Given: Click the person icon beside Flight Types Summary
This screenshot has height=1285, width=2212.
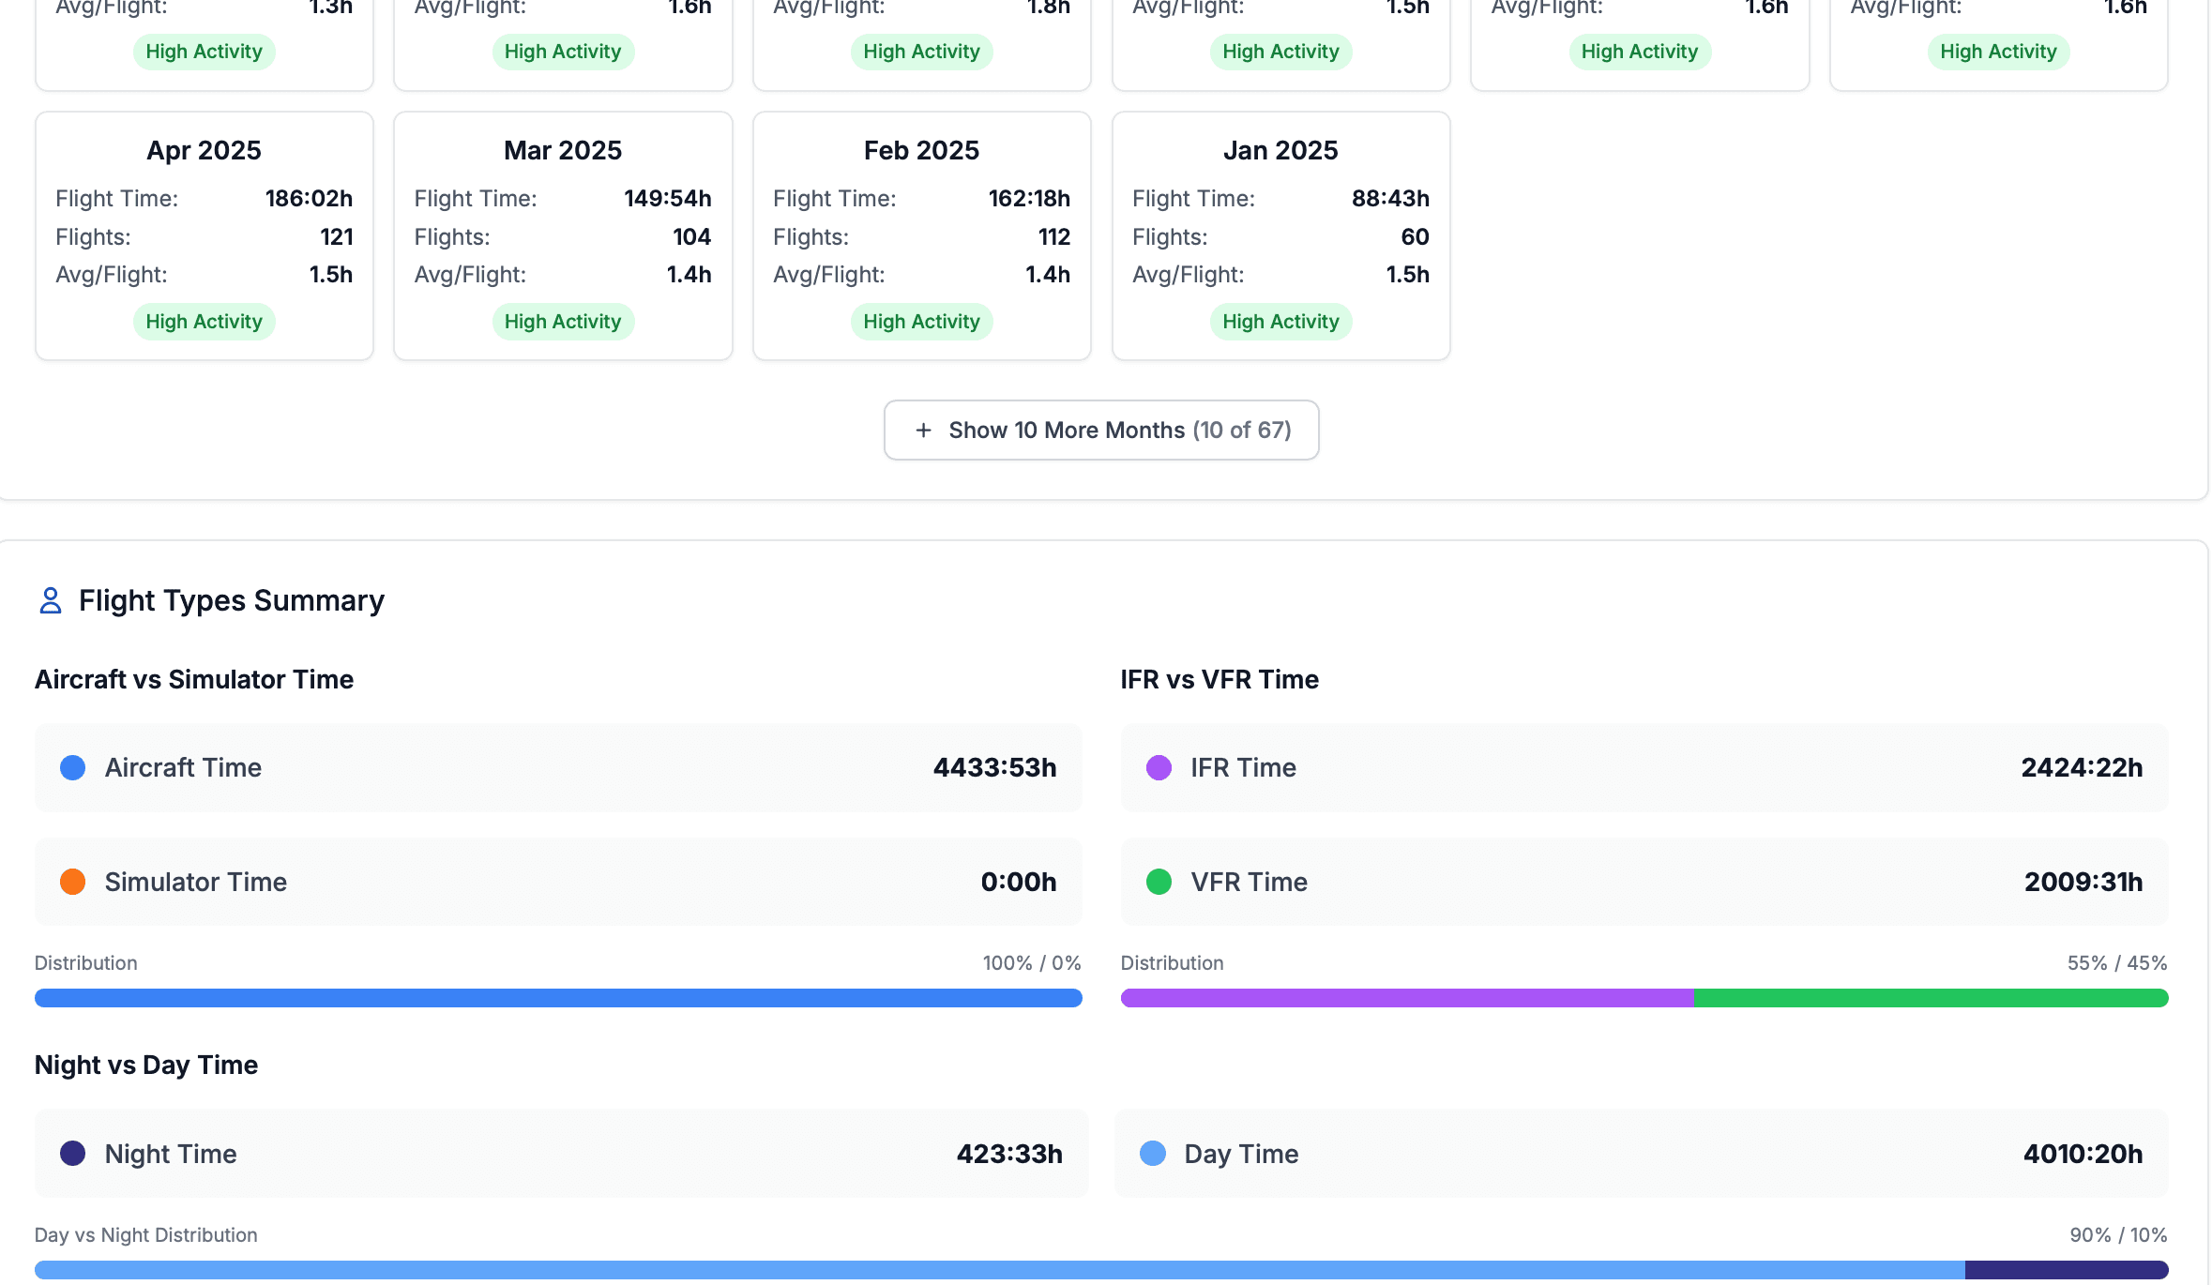Looking at the screenshot, I should [50, 600].
